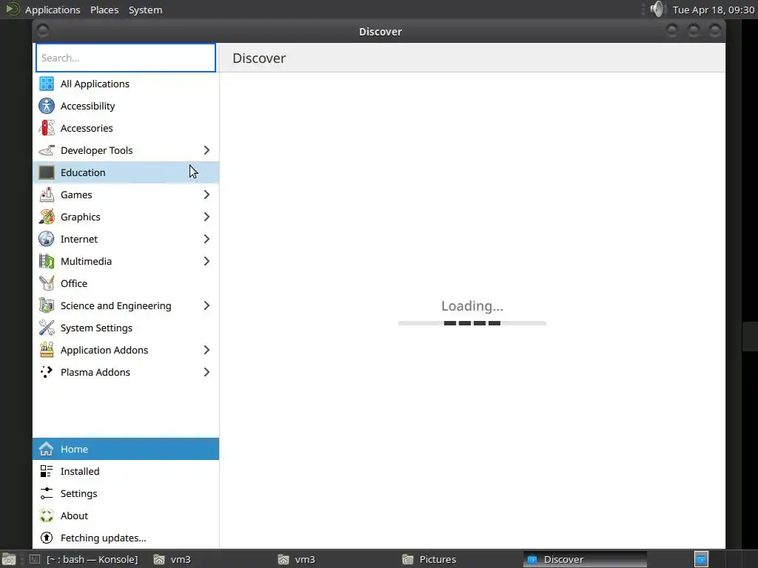The image size is (758, 568).
Task: Go to Installed applications label
Action: coord(80,471)
